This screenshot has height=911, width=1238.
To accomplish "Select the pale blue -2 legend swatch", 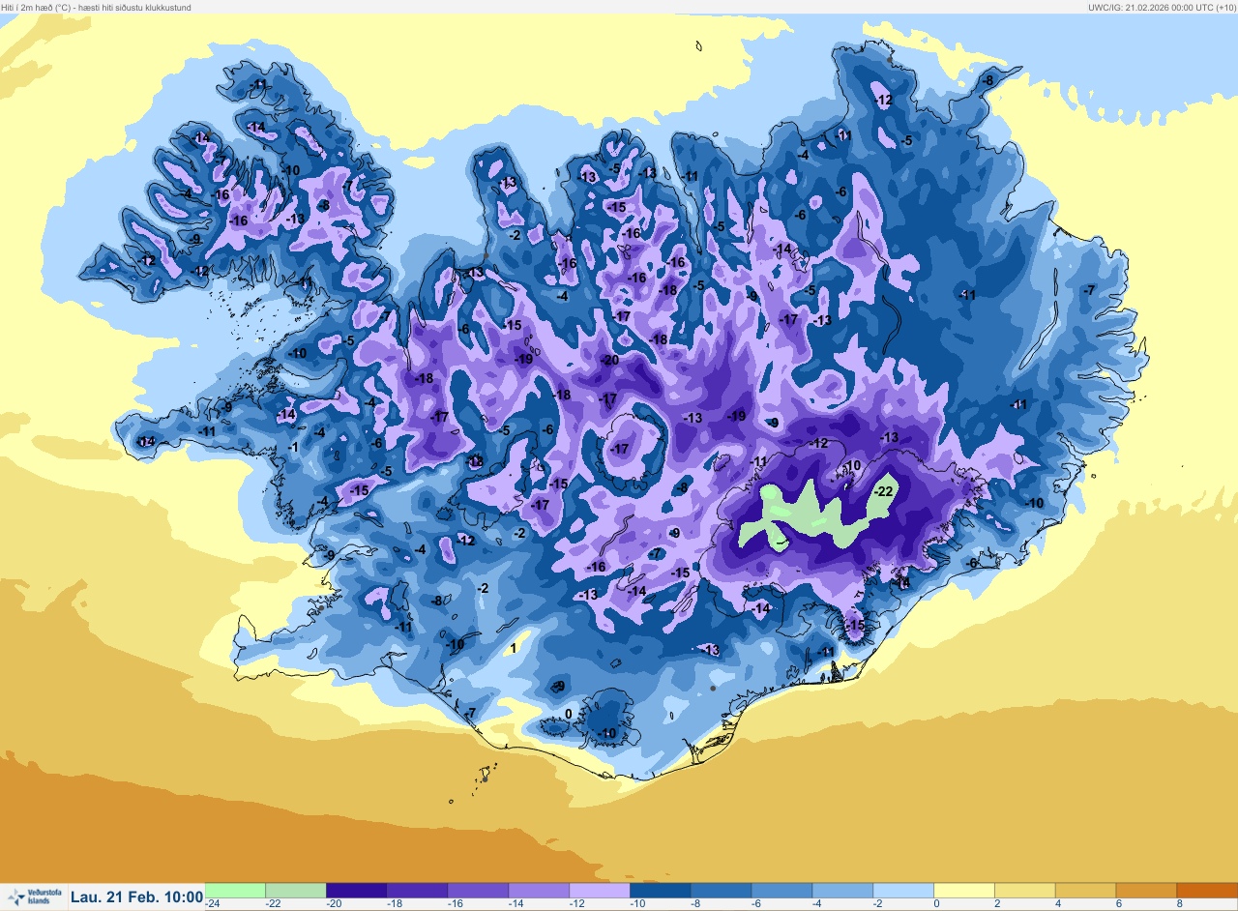I will 903,890.
